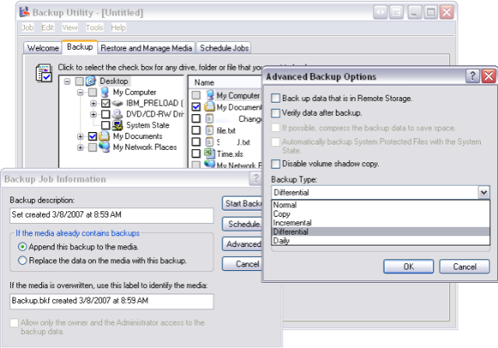Click the System State icon

coord(117,125)
